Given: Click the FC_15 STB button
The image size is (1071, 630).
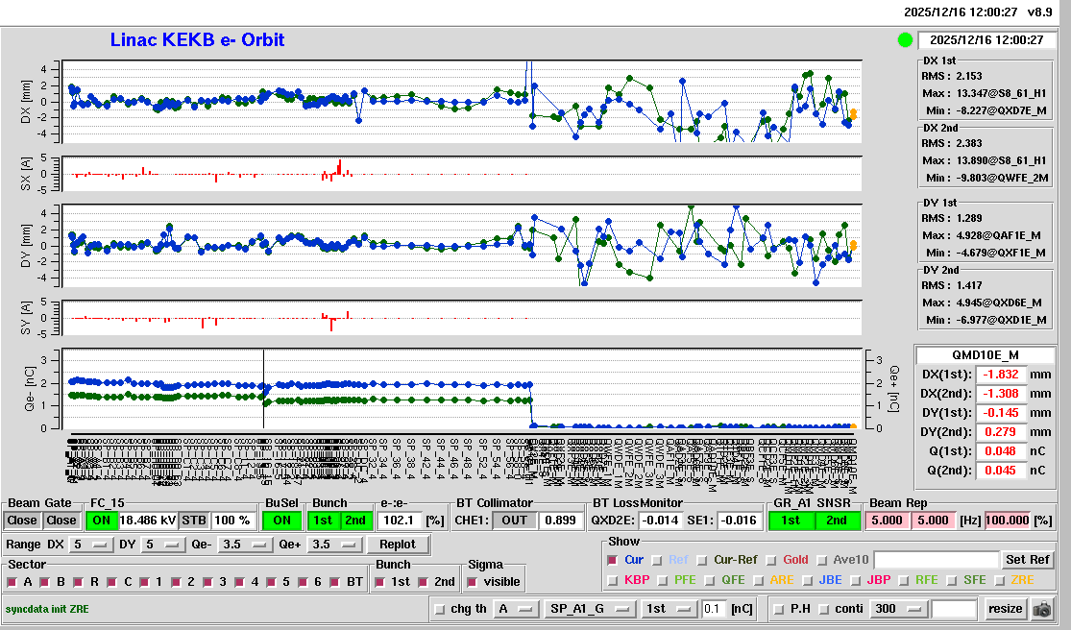Looking at the screenshot, I should pos(194,520).
